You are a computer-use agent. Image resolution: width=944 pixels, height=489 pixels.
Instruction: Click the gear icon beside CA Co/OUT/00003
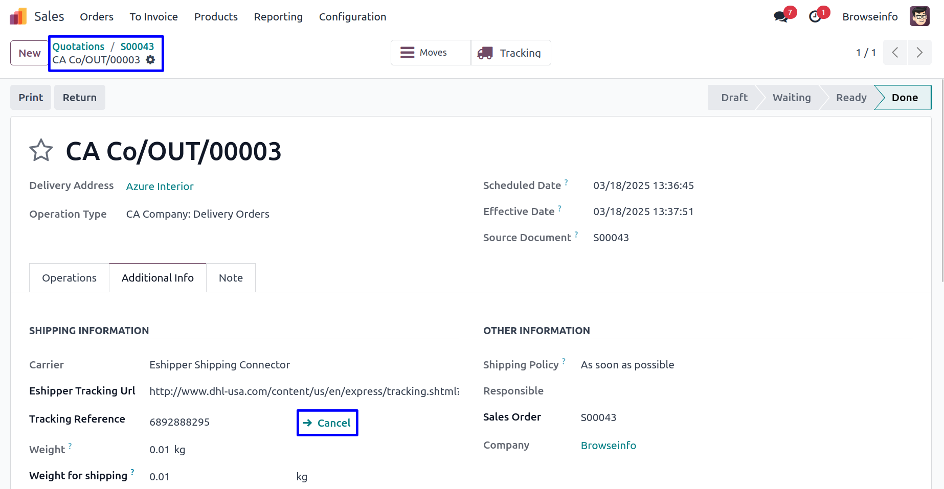tap(150, 60)
